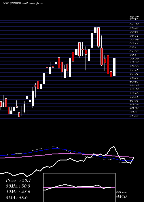
Task: Click the 43.15 price axis label
Action: click(134, 93)
